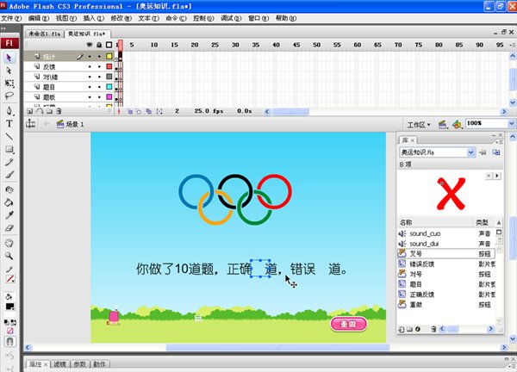
Task: Choose the Rectangle tool
Action: (x=9, y=149)
